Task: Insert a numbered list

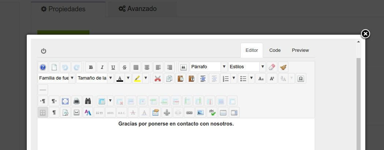Action: tap(226, 78)
